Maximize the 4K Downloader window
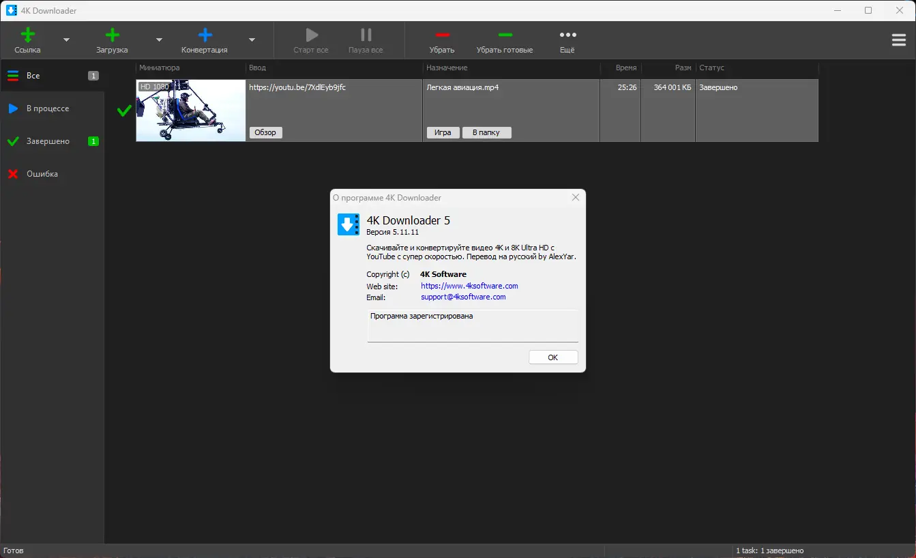 coord(868,10)
